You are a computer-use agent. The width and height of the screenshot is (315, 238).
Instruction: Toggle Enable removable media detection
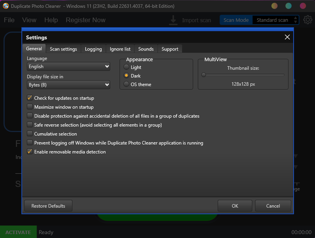tap(30, 152)
